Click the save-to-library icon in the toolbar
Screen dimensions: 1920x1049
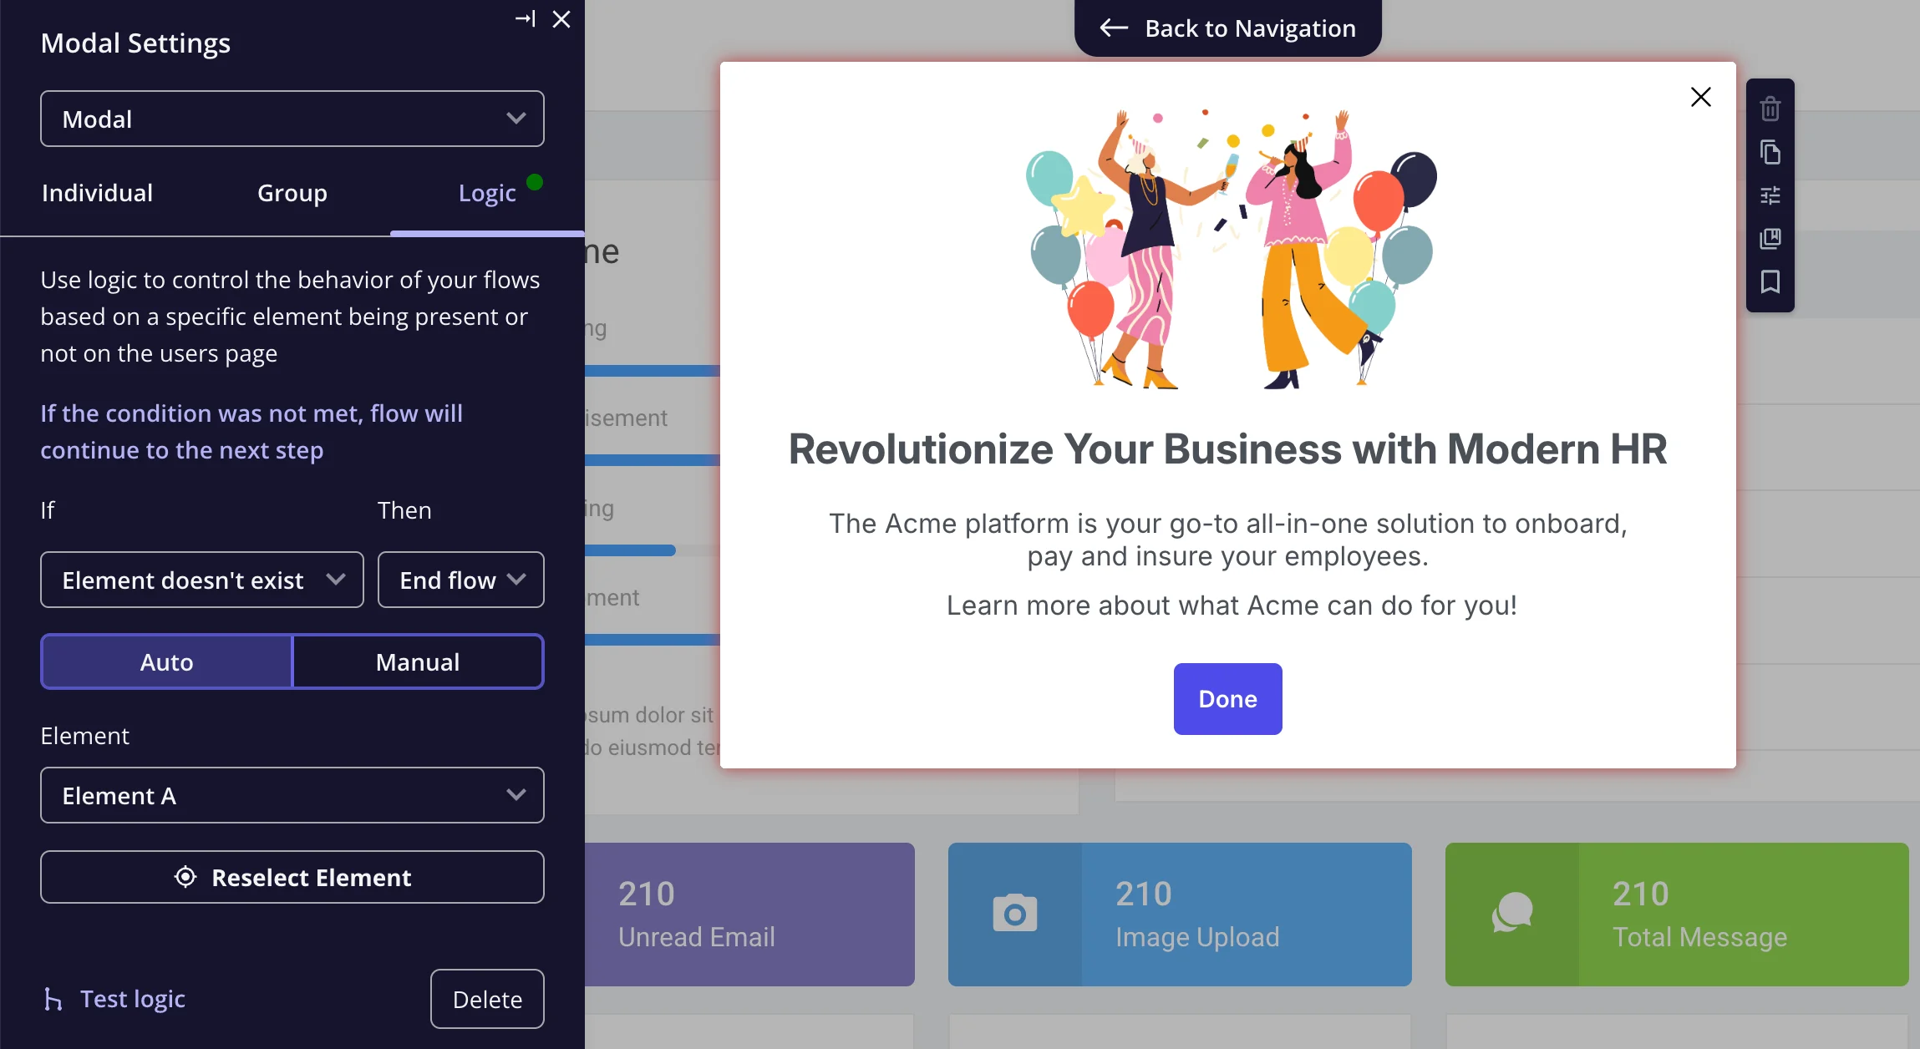coord(1770,239)
